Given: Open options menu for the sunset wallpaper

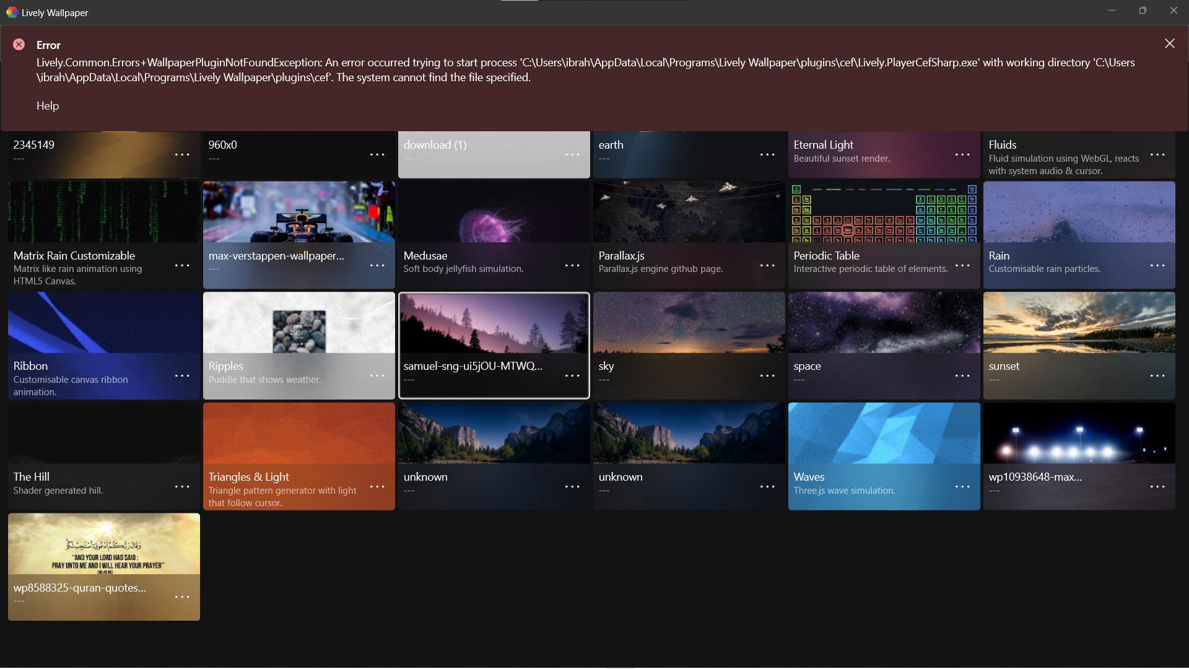Looking at the screenshot, I should tap(1157, 375).
